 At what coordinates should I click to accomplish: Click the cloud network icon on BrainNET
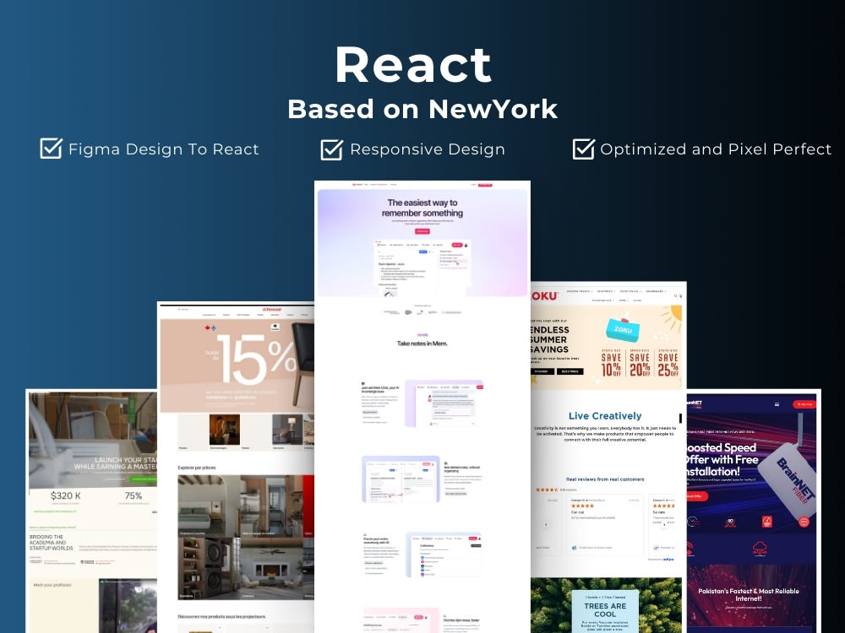(760, 549)
